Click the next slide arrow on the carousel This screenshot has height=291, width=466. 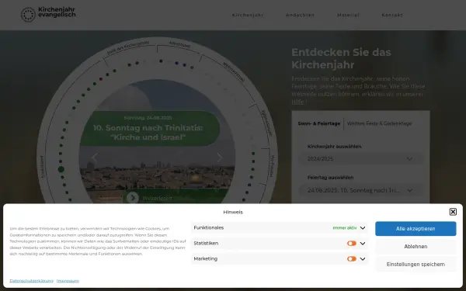pos(220,158)
